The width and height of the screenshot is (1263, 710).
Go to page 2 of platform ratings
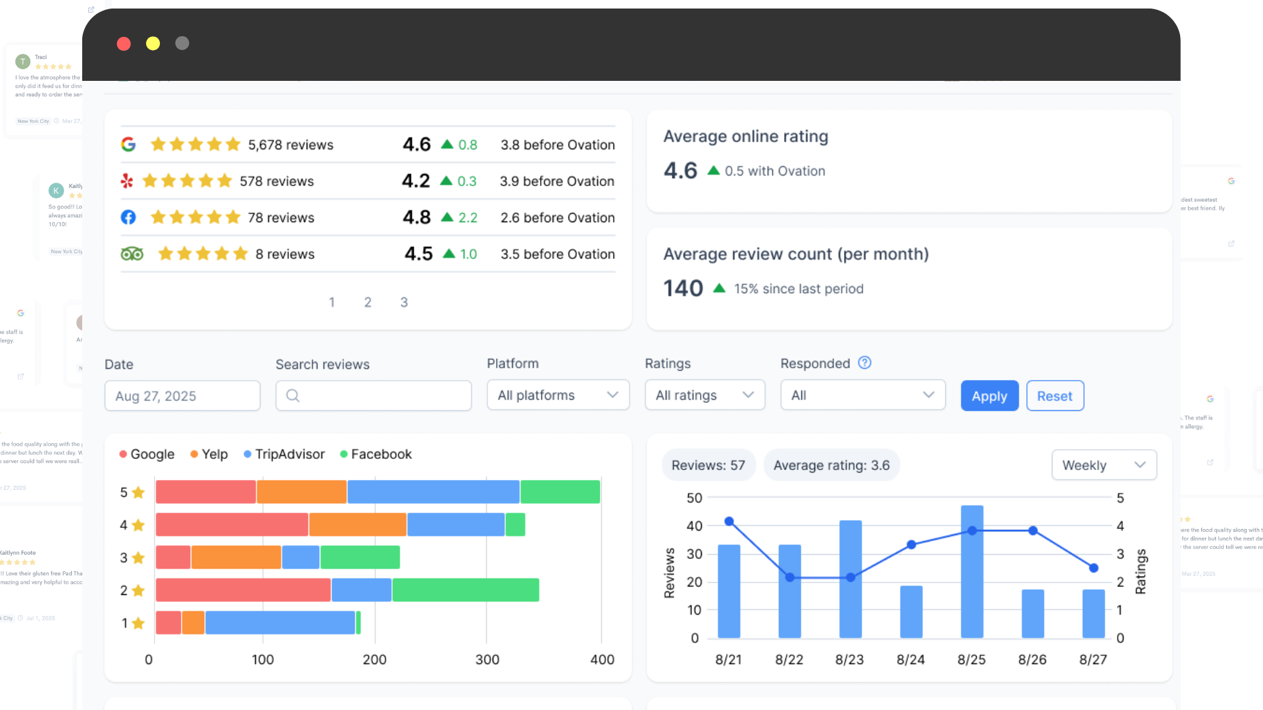pyautogui.click(x=368, y=302)
